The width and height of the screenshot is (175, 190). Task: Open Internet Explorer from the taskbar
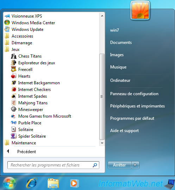tap(31, 183)
